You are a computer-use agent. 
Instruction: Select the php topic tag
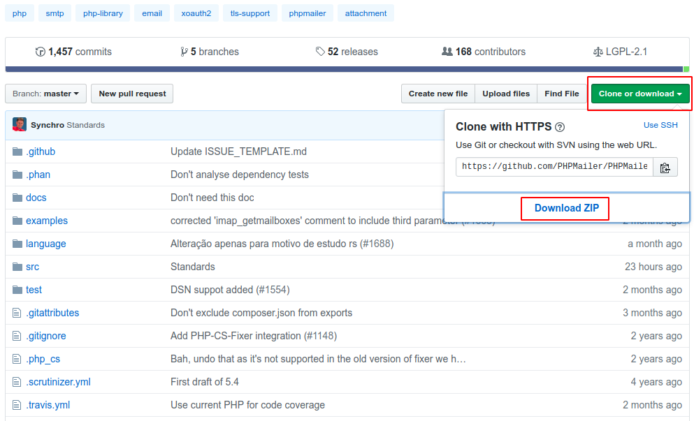tap(20, 13)
